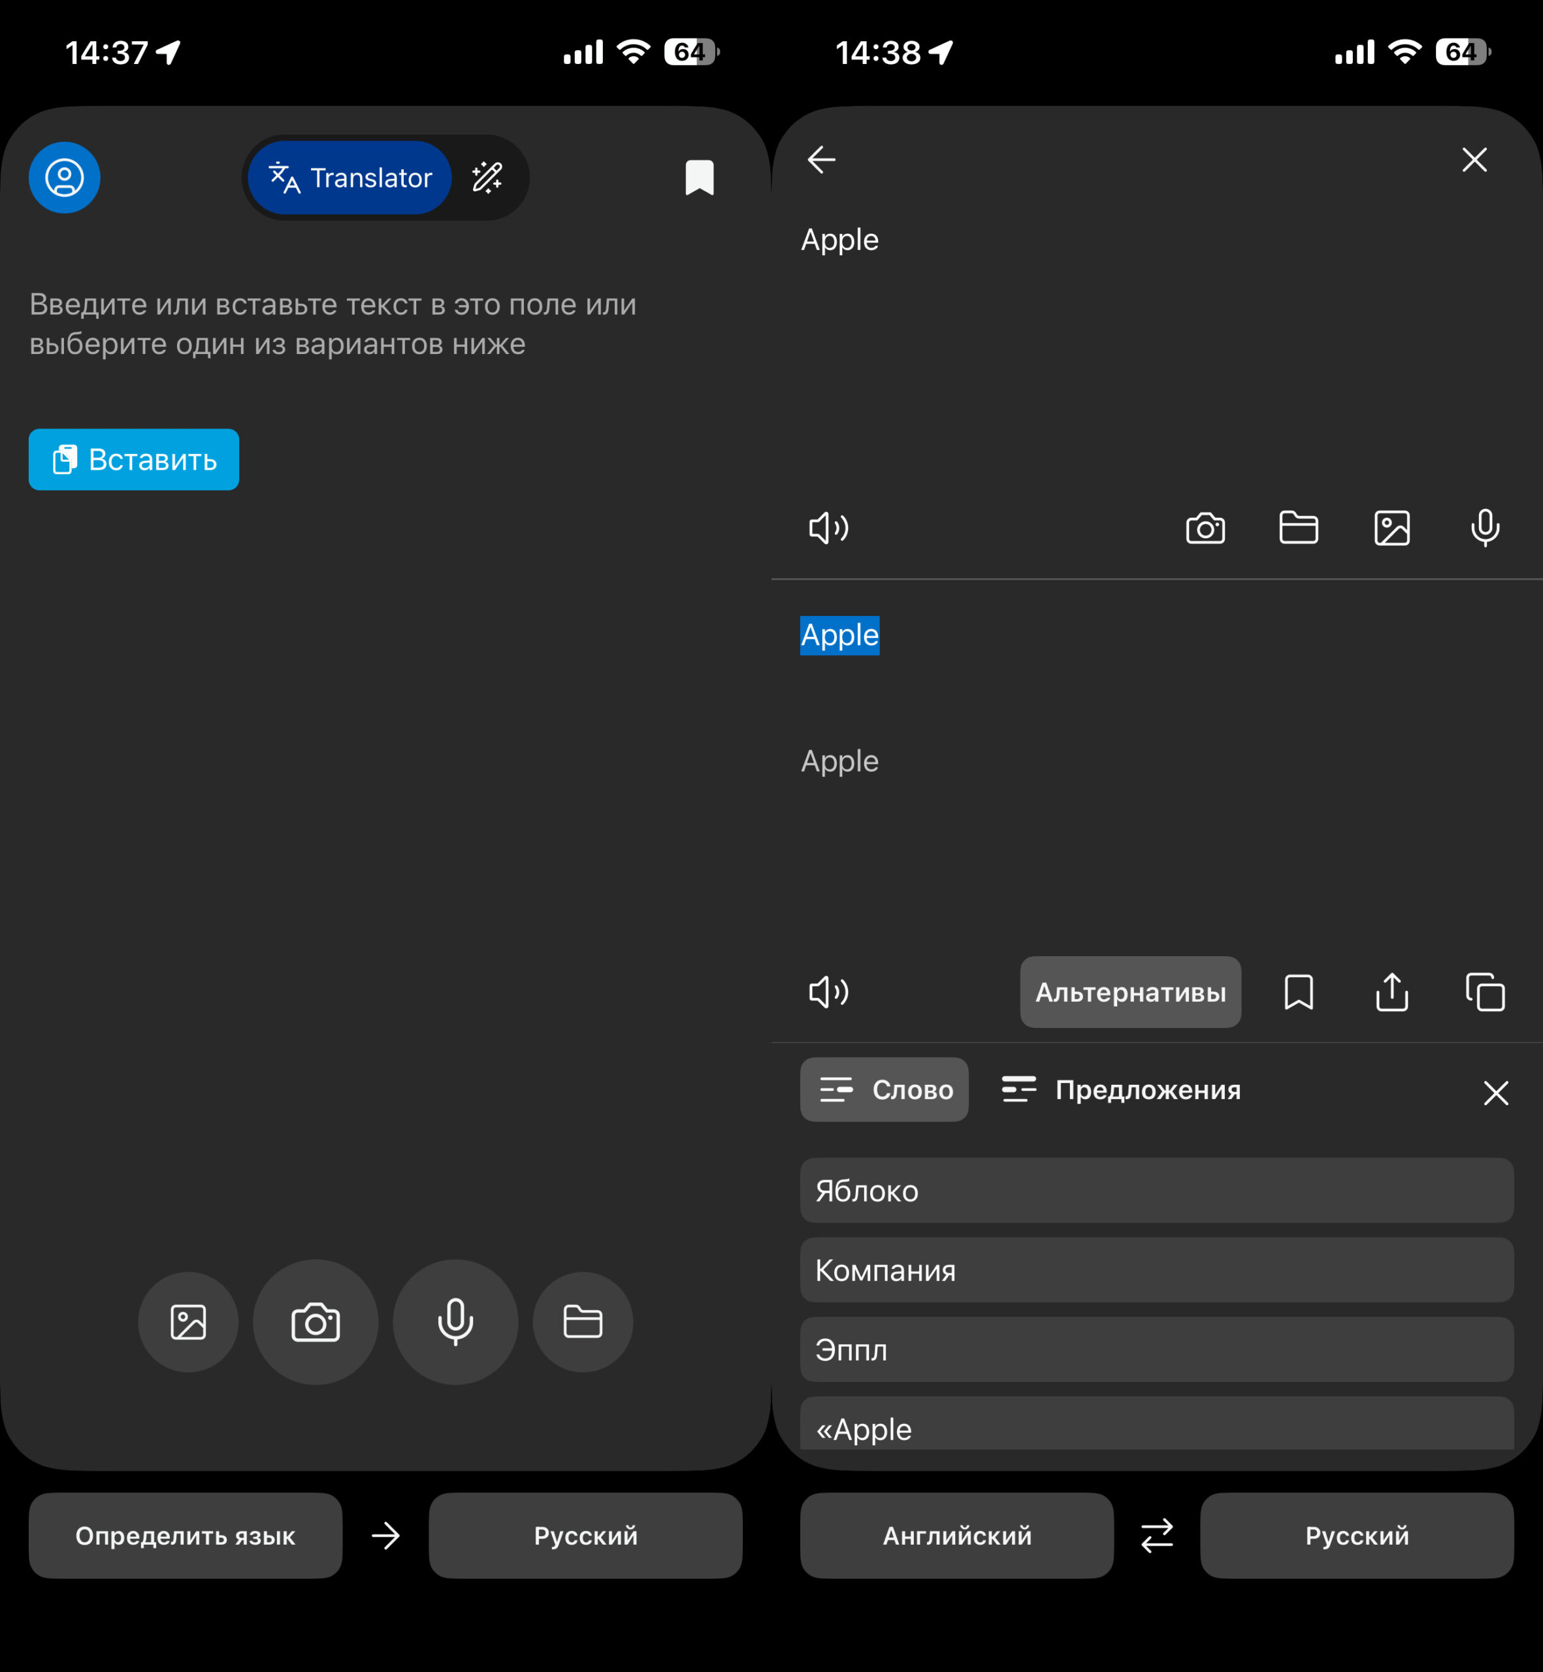Go back using the left arrow

pyautogui.click(x=822, y=159)
